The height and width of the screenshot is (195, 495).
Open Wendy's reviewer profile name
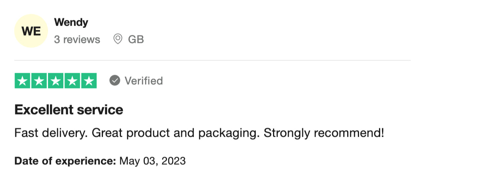[x=71, y=23]
